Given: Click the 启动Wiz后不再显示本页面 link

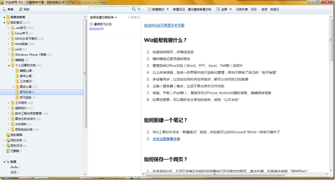Looking at the screenshot, I should pos(164,25).
